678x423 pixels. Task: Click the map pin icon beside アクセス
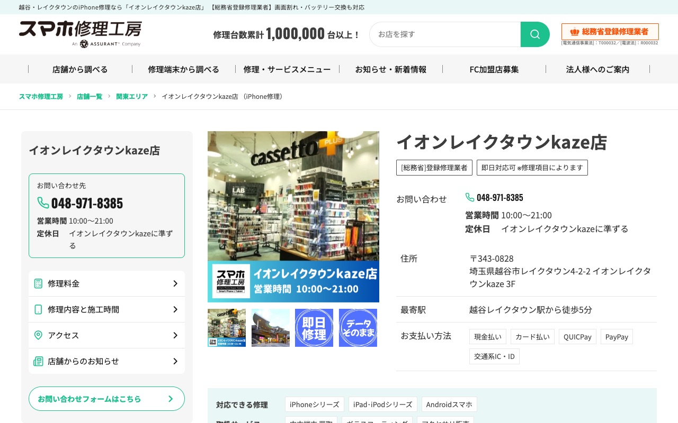click(x=38, y=335)
